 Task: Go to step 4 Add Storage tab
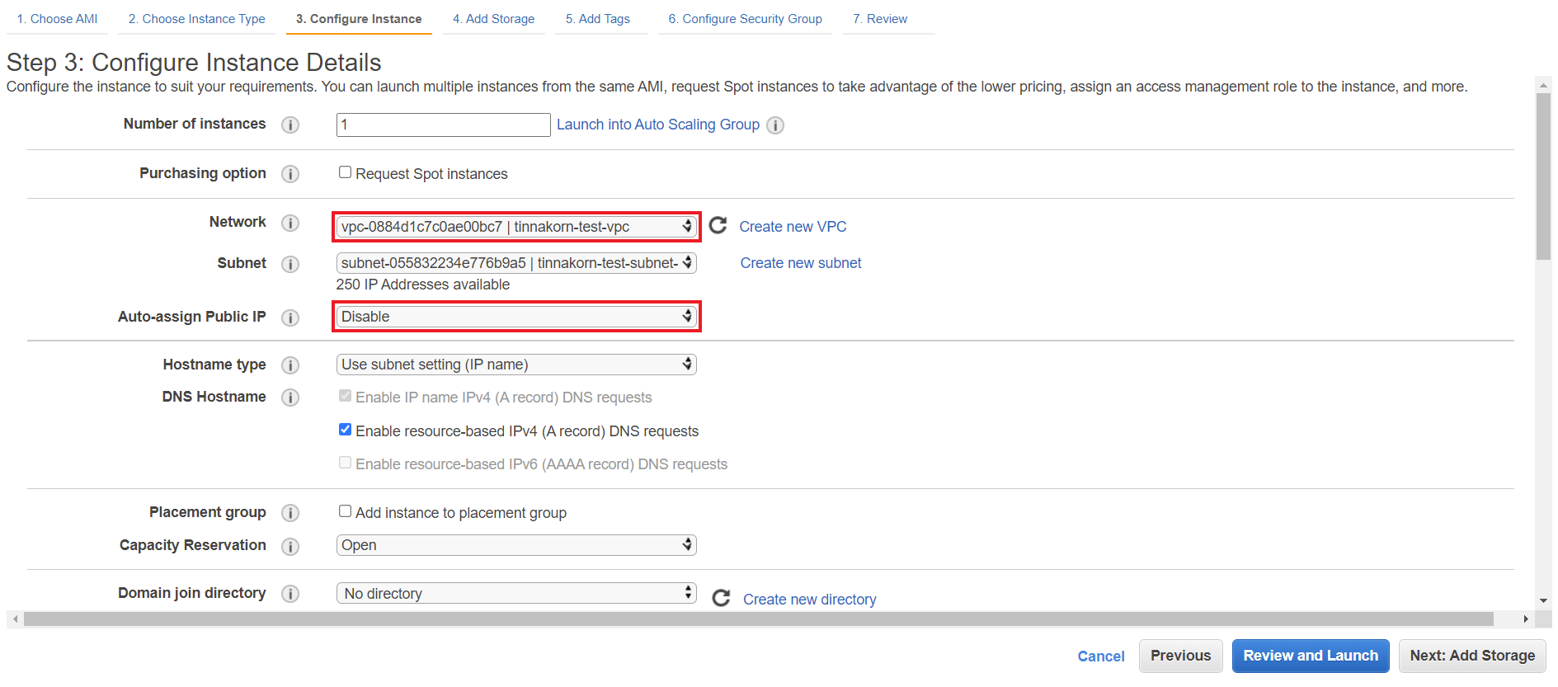[493, 19]
